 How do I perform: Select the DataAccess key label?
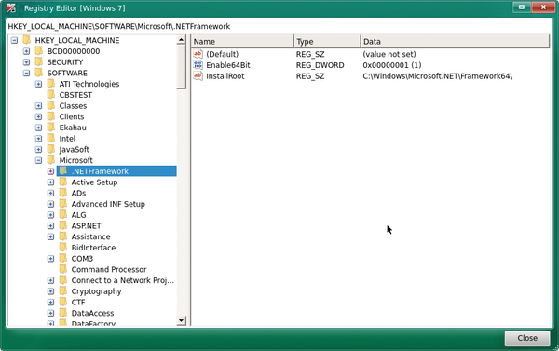coord(92,313)
